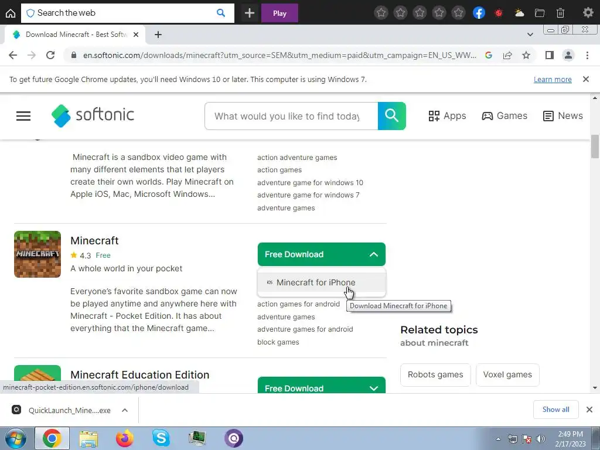Click the Softonic logo
Image resolution: width=600 pixels, height=450 pixels.
click(x=93, y=115)
